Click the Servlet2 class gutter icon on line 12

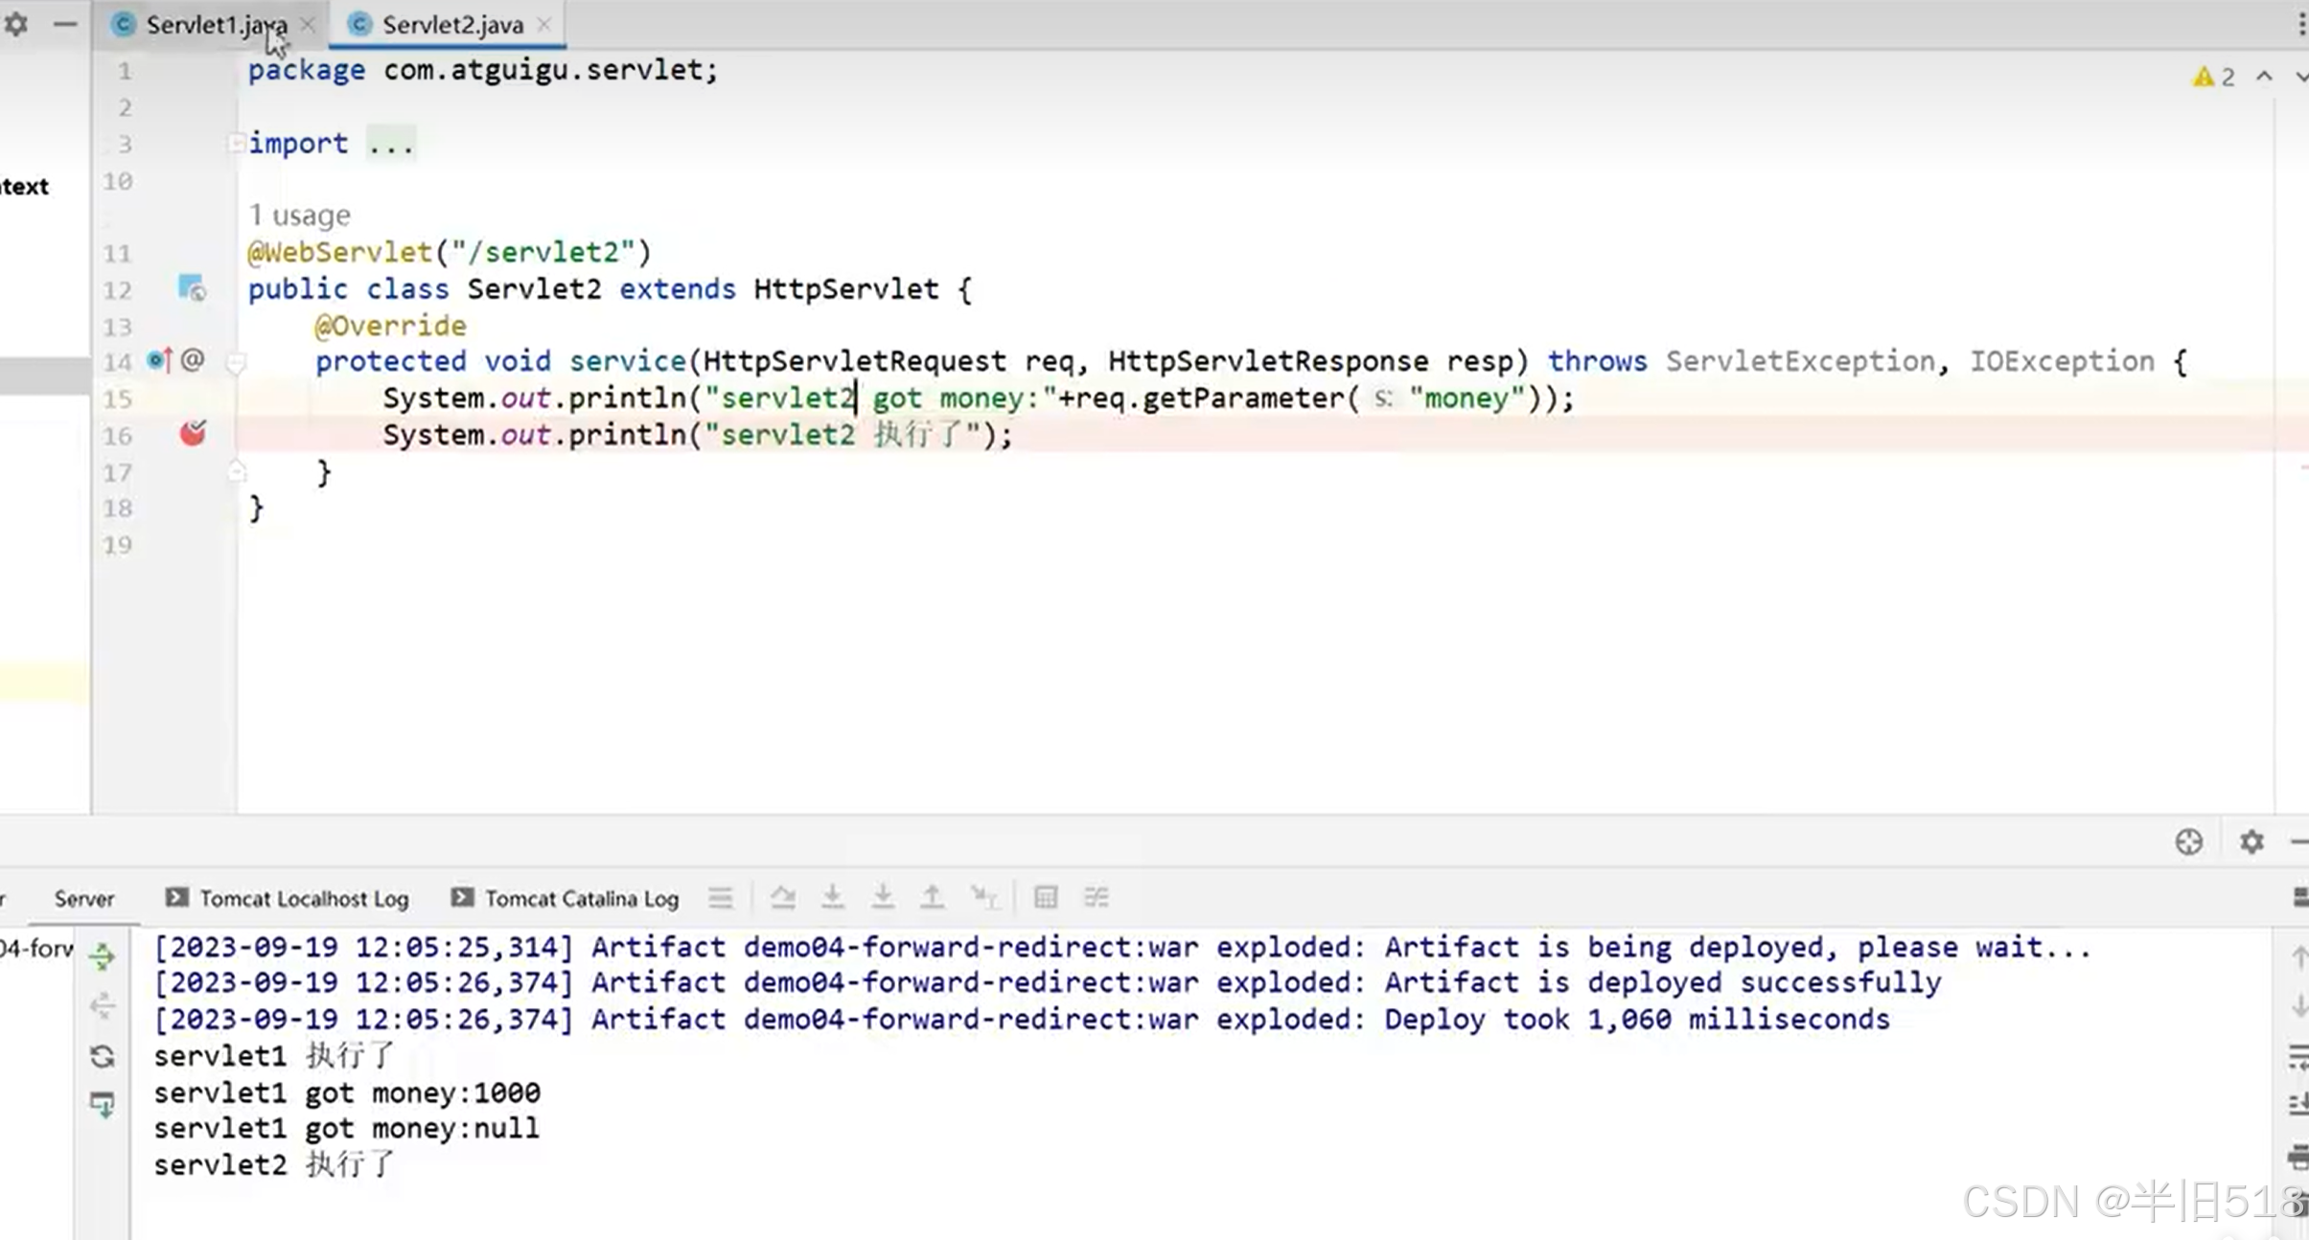click(x=192, y=287)
